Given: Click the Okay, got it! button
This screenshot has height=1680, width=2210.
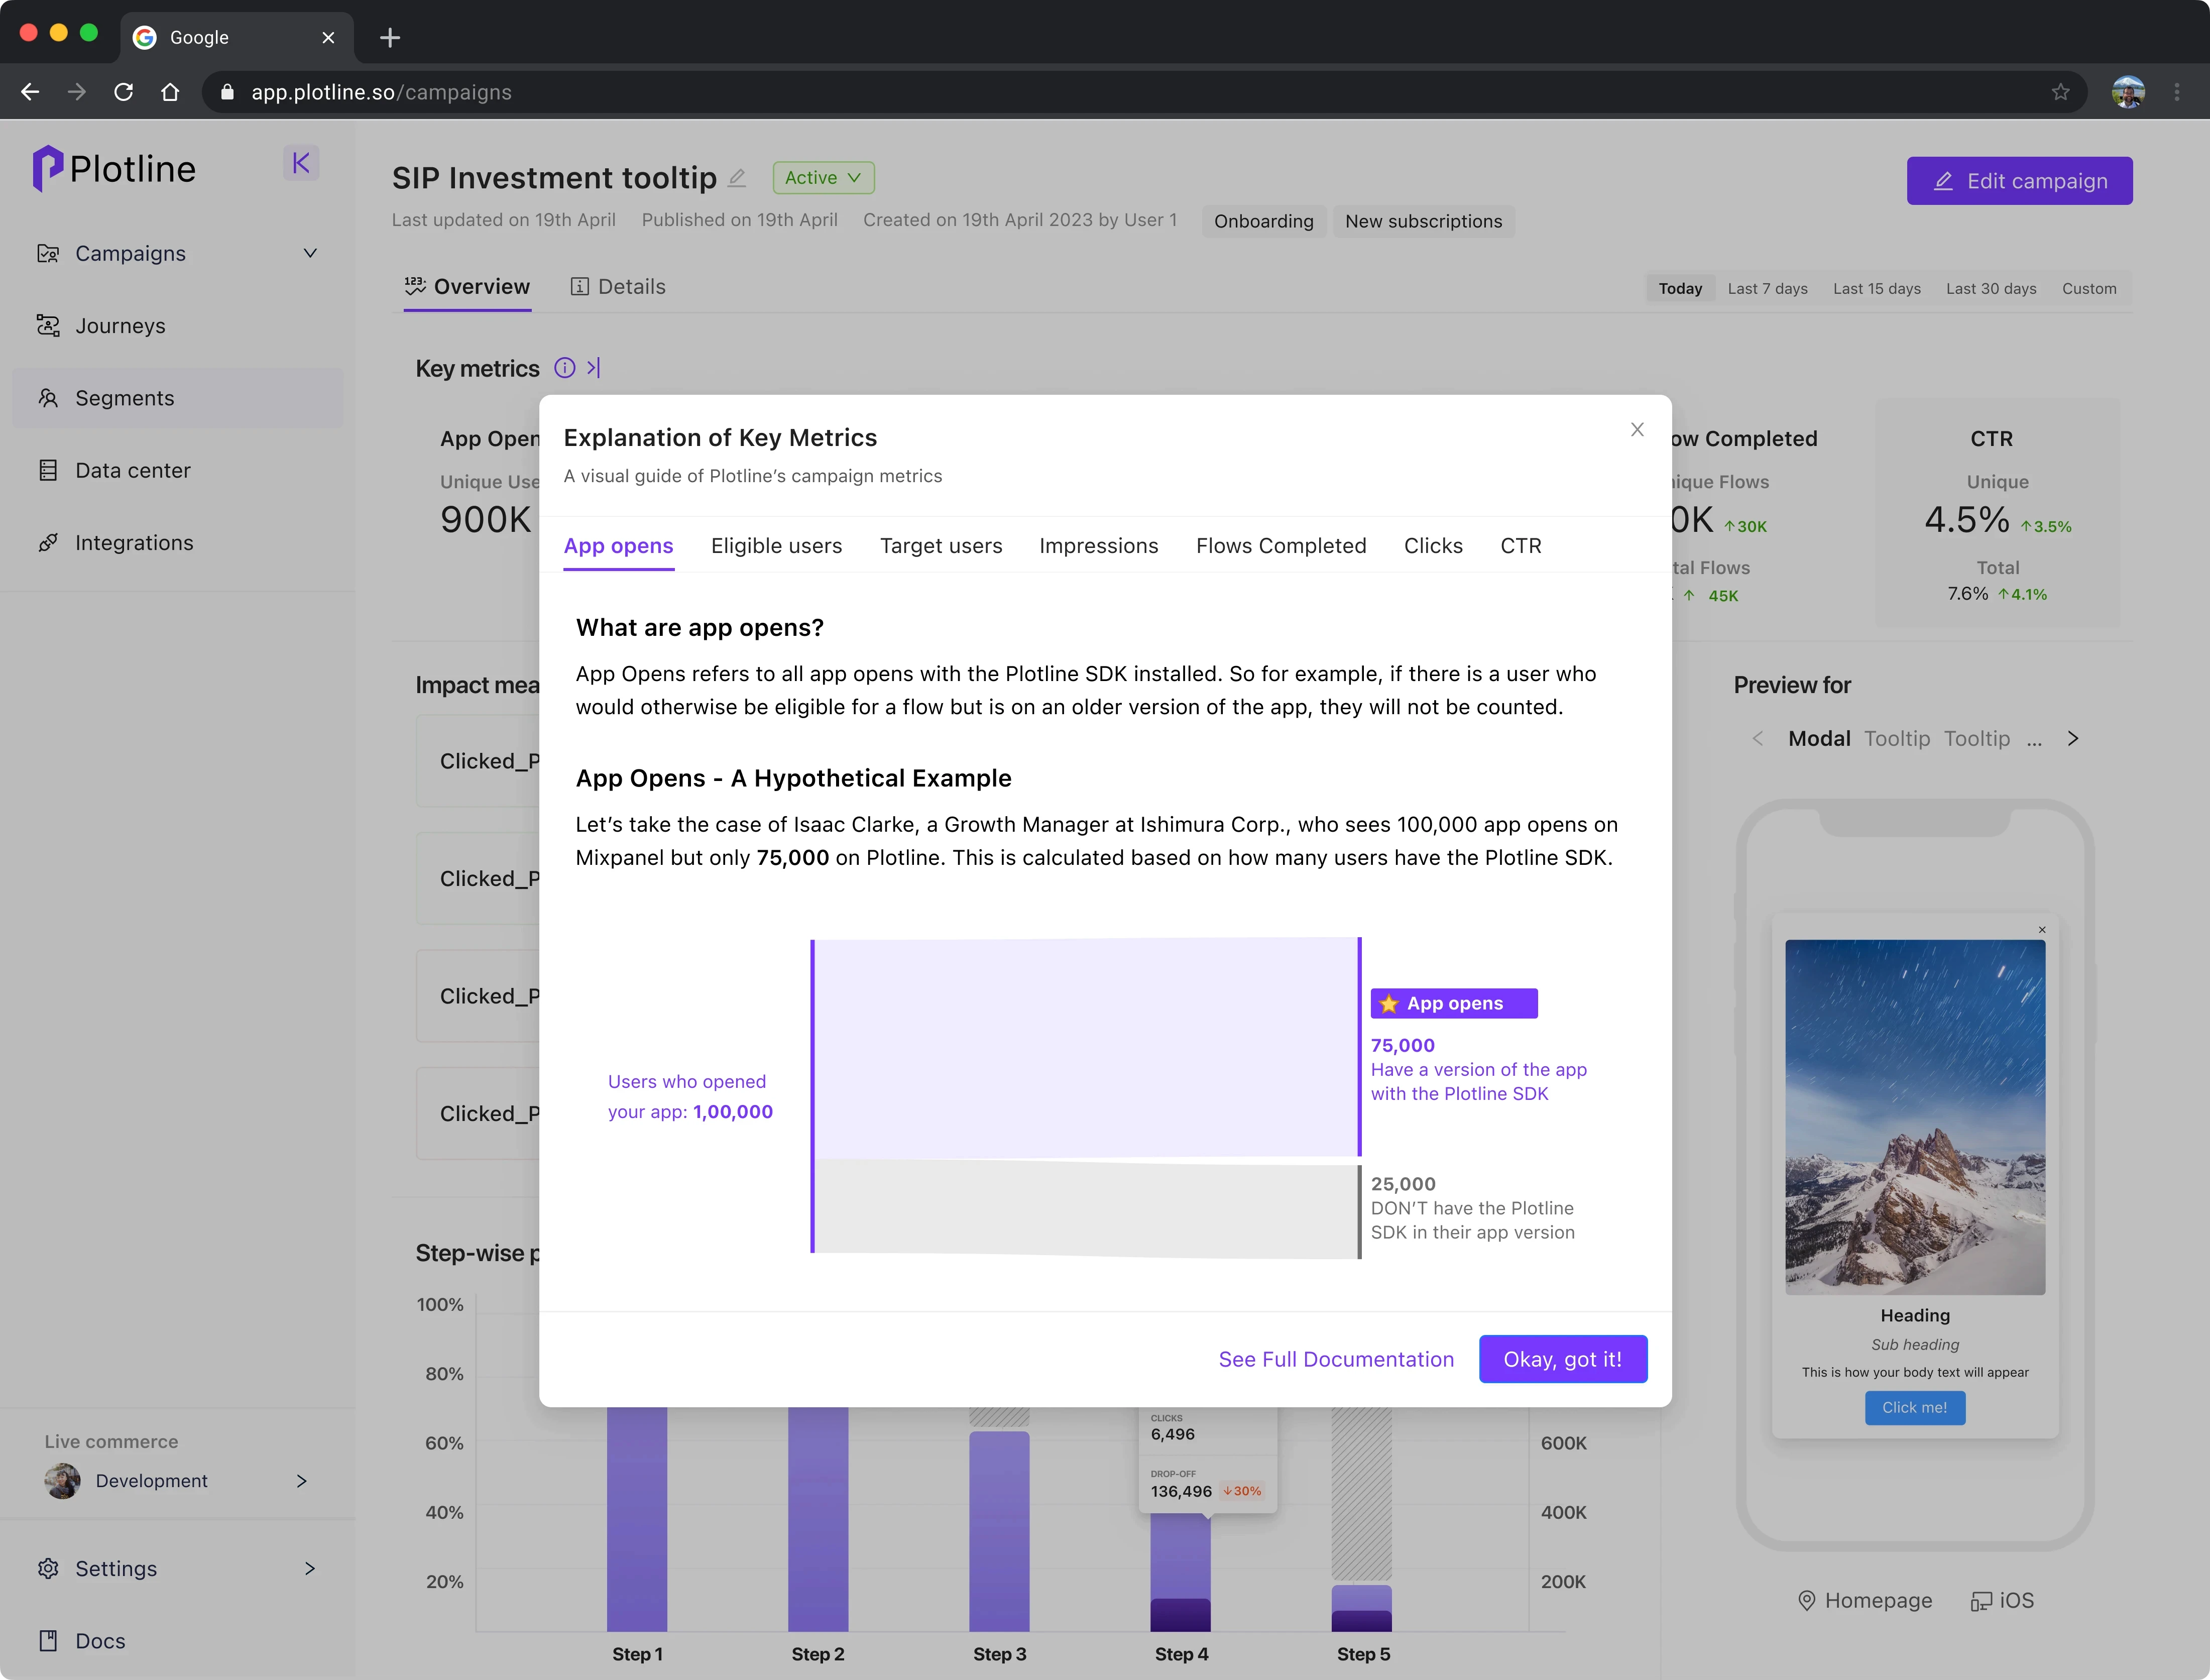Looking at the screenshot, I should pos(1562,1359).
